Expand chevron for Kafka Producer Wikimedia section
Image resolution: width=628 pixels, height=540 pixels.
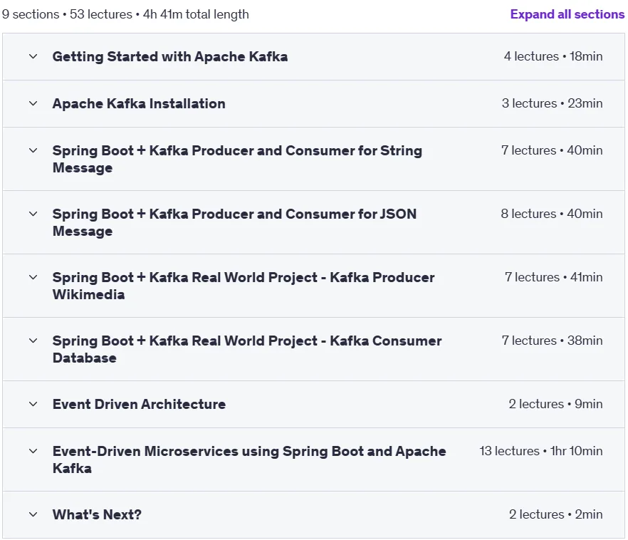[33, 277]
